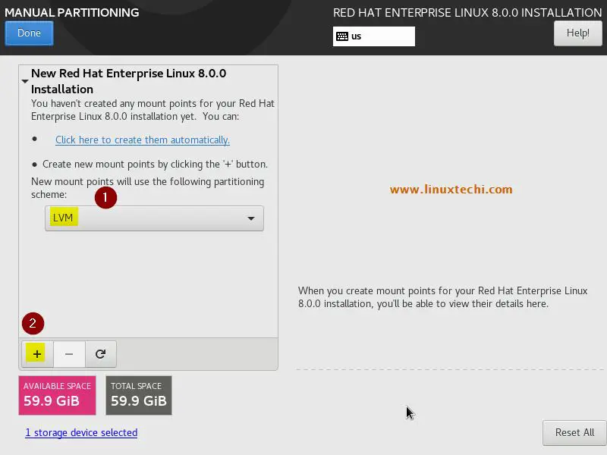Viewport: 607px width, 455px height.
Task: Click the keyboard layout icon
Action: coord(342,36)
